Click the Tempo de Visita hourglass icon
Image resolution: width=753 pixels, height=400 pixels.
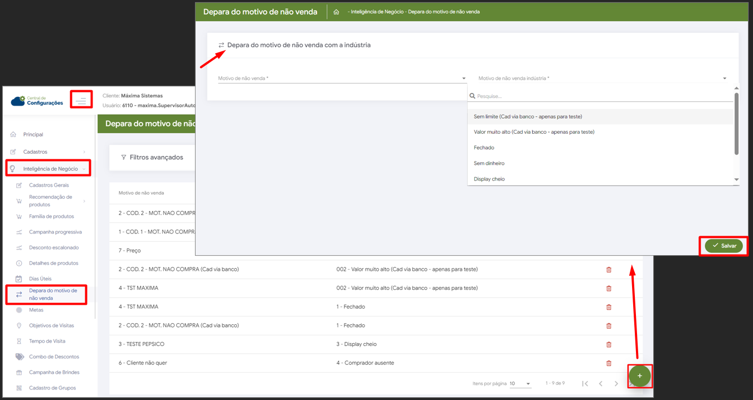[19, 341]
